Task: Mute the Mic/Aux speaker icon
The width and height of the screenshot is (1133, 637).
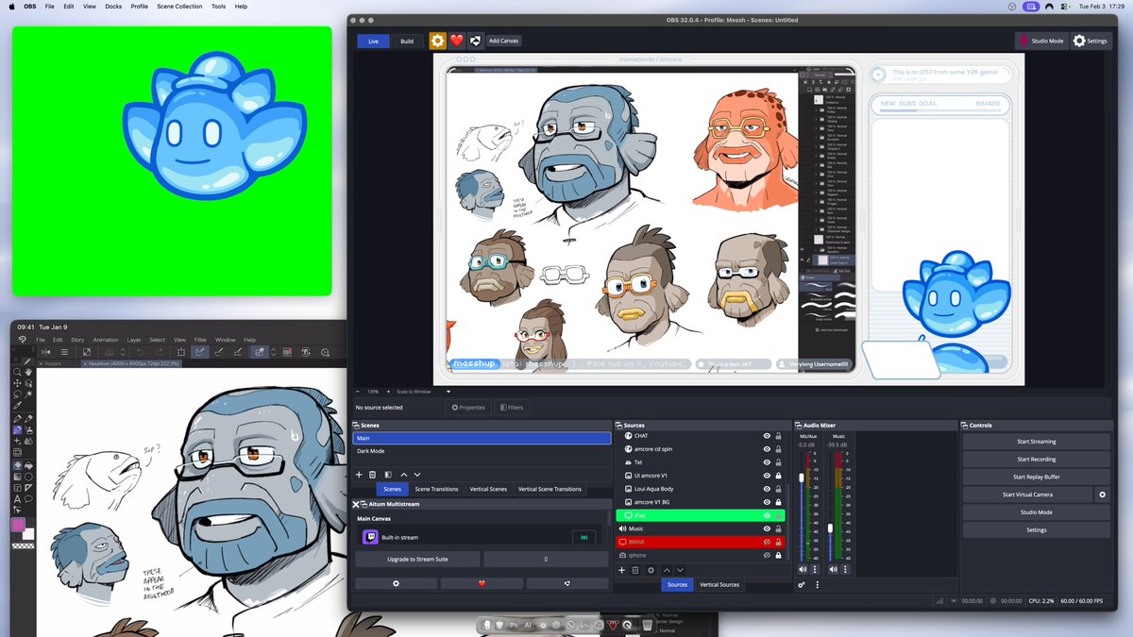Action: coord(803,569)
